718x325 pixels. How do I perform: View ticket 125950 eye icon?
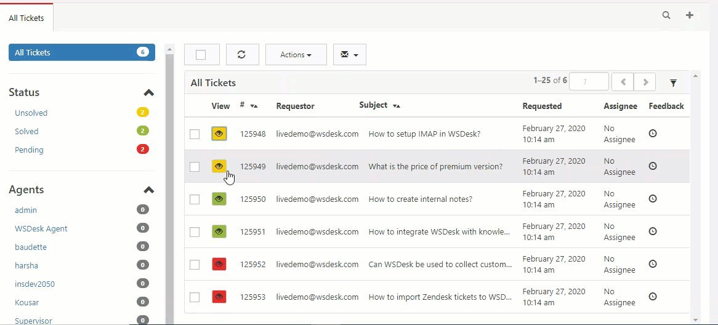point(219,199)
